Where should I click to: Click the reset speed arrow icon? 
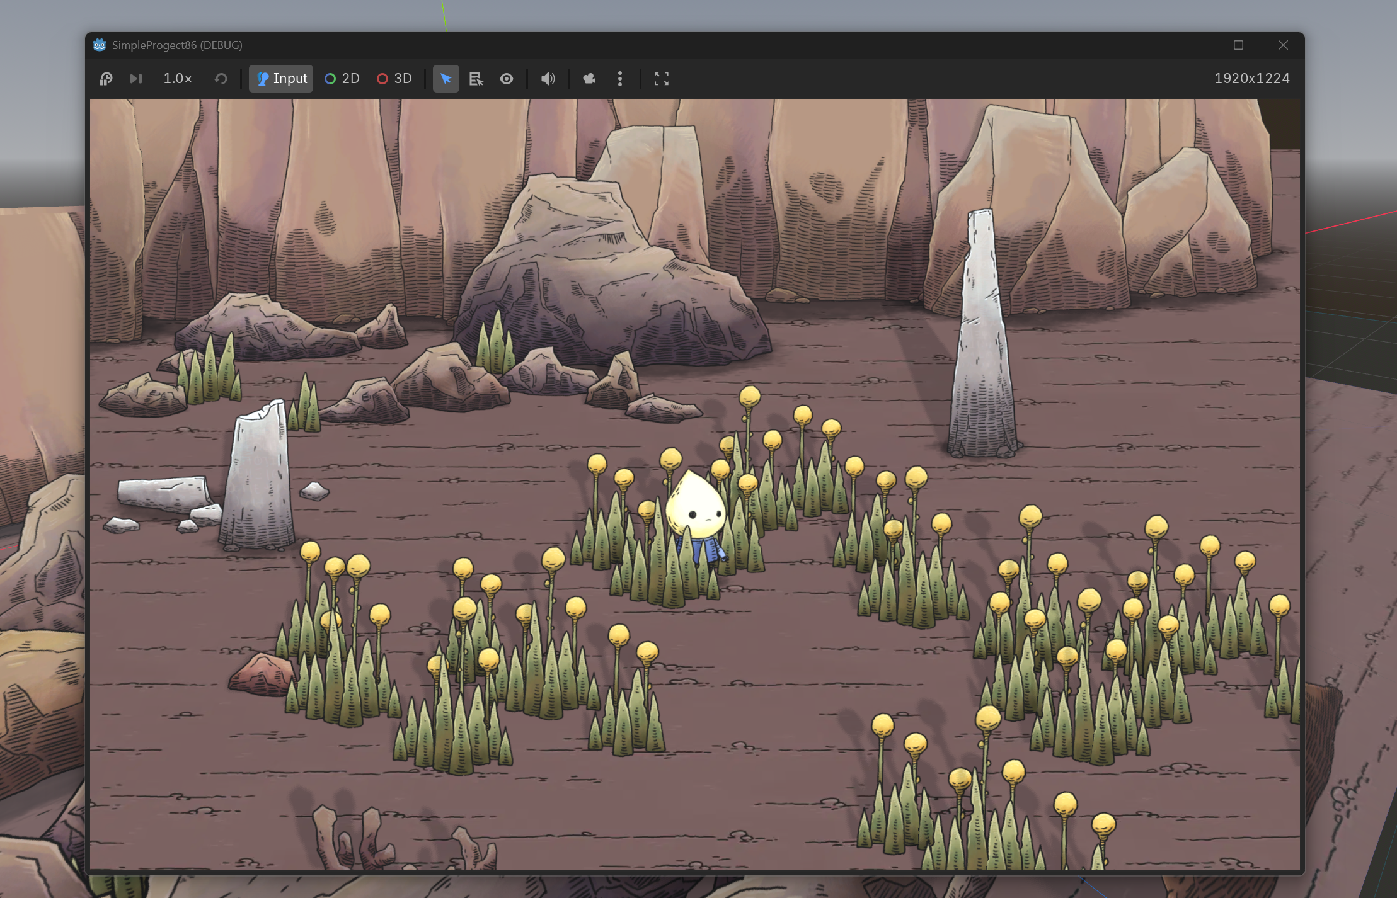221,79
